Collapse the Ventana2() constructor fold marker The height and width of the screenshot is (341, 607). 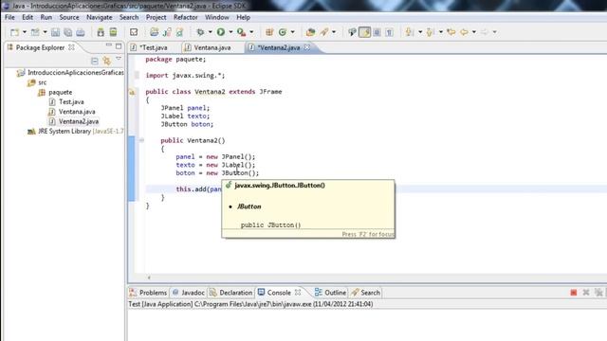(x=141, y=140)
